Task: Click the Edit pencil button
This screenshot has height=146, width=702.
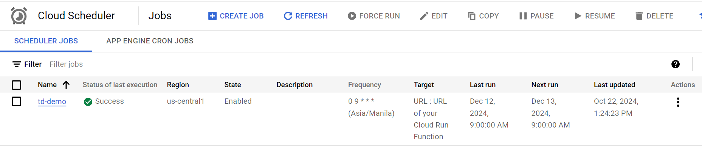Action: [434, 16]
